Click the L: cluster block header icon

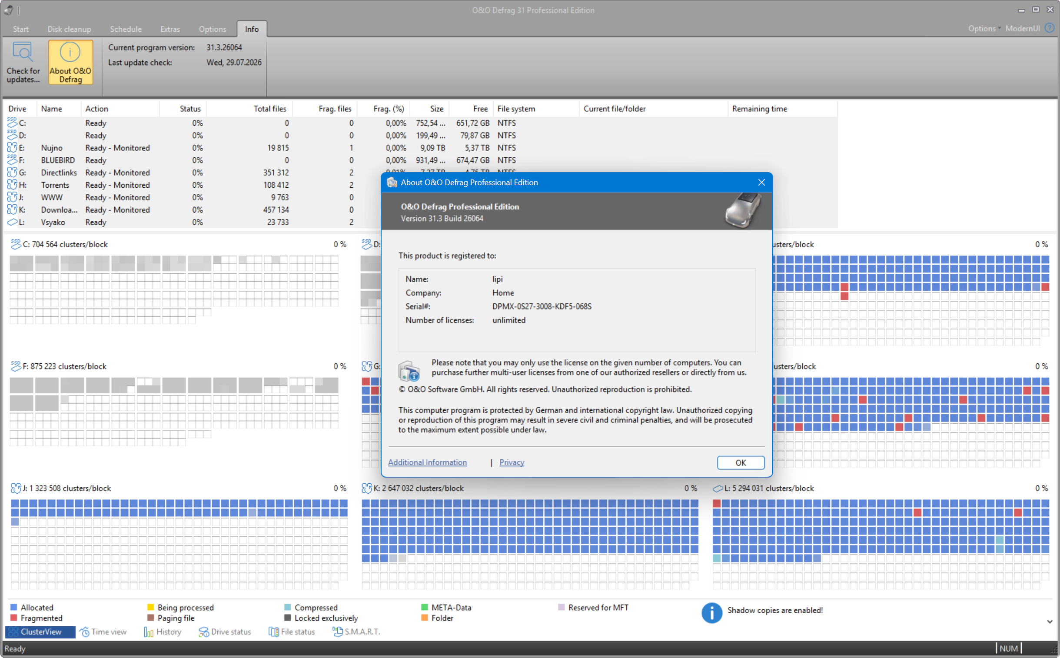coord(718,489)
